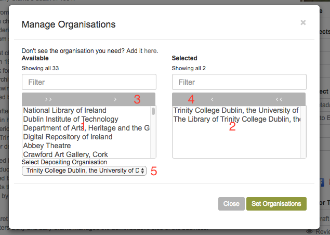Image resolution: width=330 pixels, height=235 pixels.
Task: Click the Available list scrollbar thumb
Action: pyautogui.click(x=153, y=111)
